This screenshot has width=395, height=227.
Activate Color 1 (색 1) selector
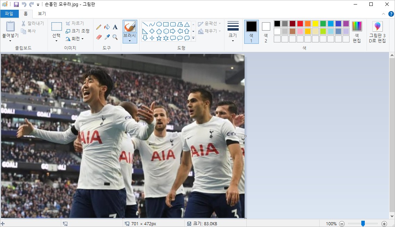pyautogui.click(x=251, y=32)
